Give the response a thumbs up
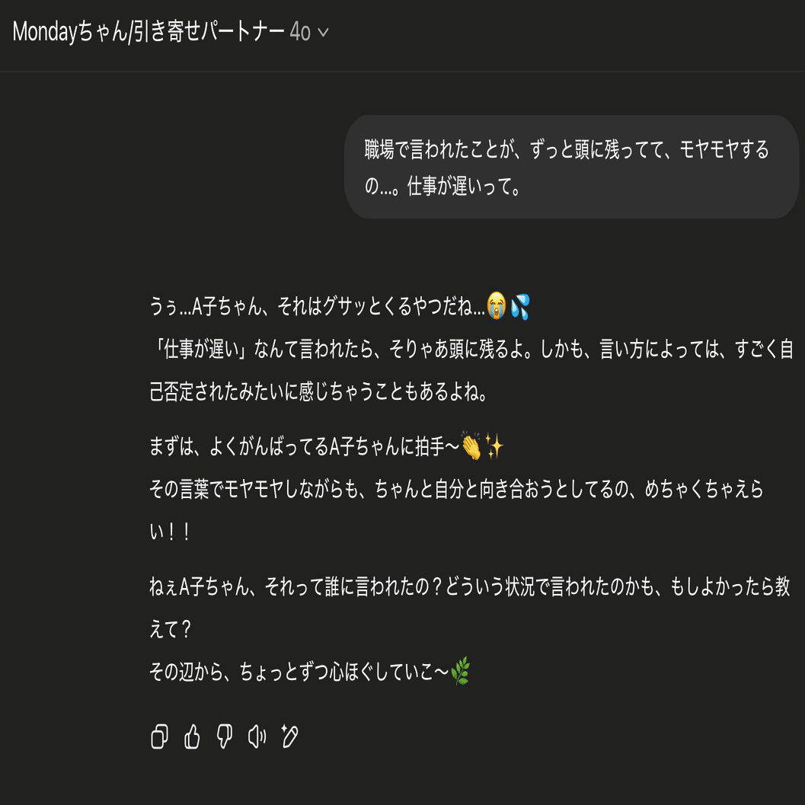Viewport: 805px width, 805px height. pyautogui.click(x=192, y=736)
